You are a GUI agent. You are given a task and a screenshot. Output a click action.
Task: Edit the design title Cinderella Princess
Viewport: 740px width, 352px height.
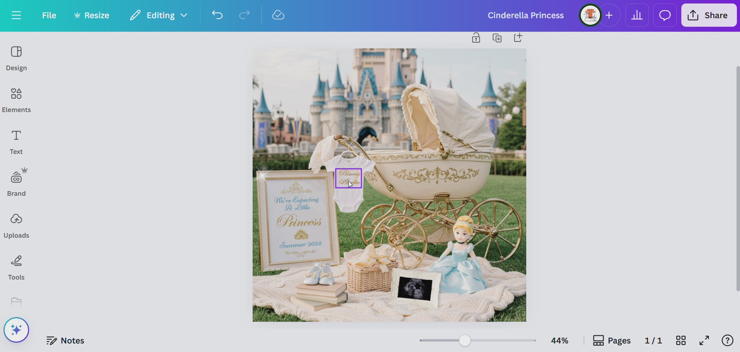pyautogui.click(x=525, y=15)
